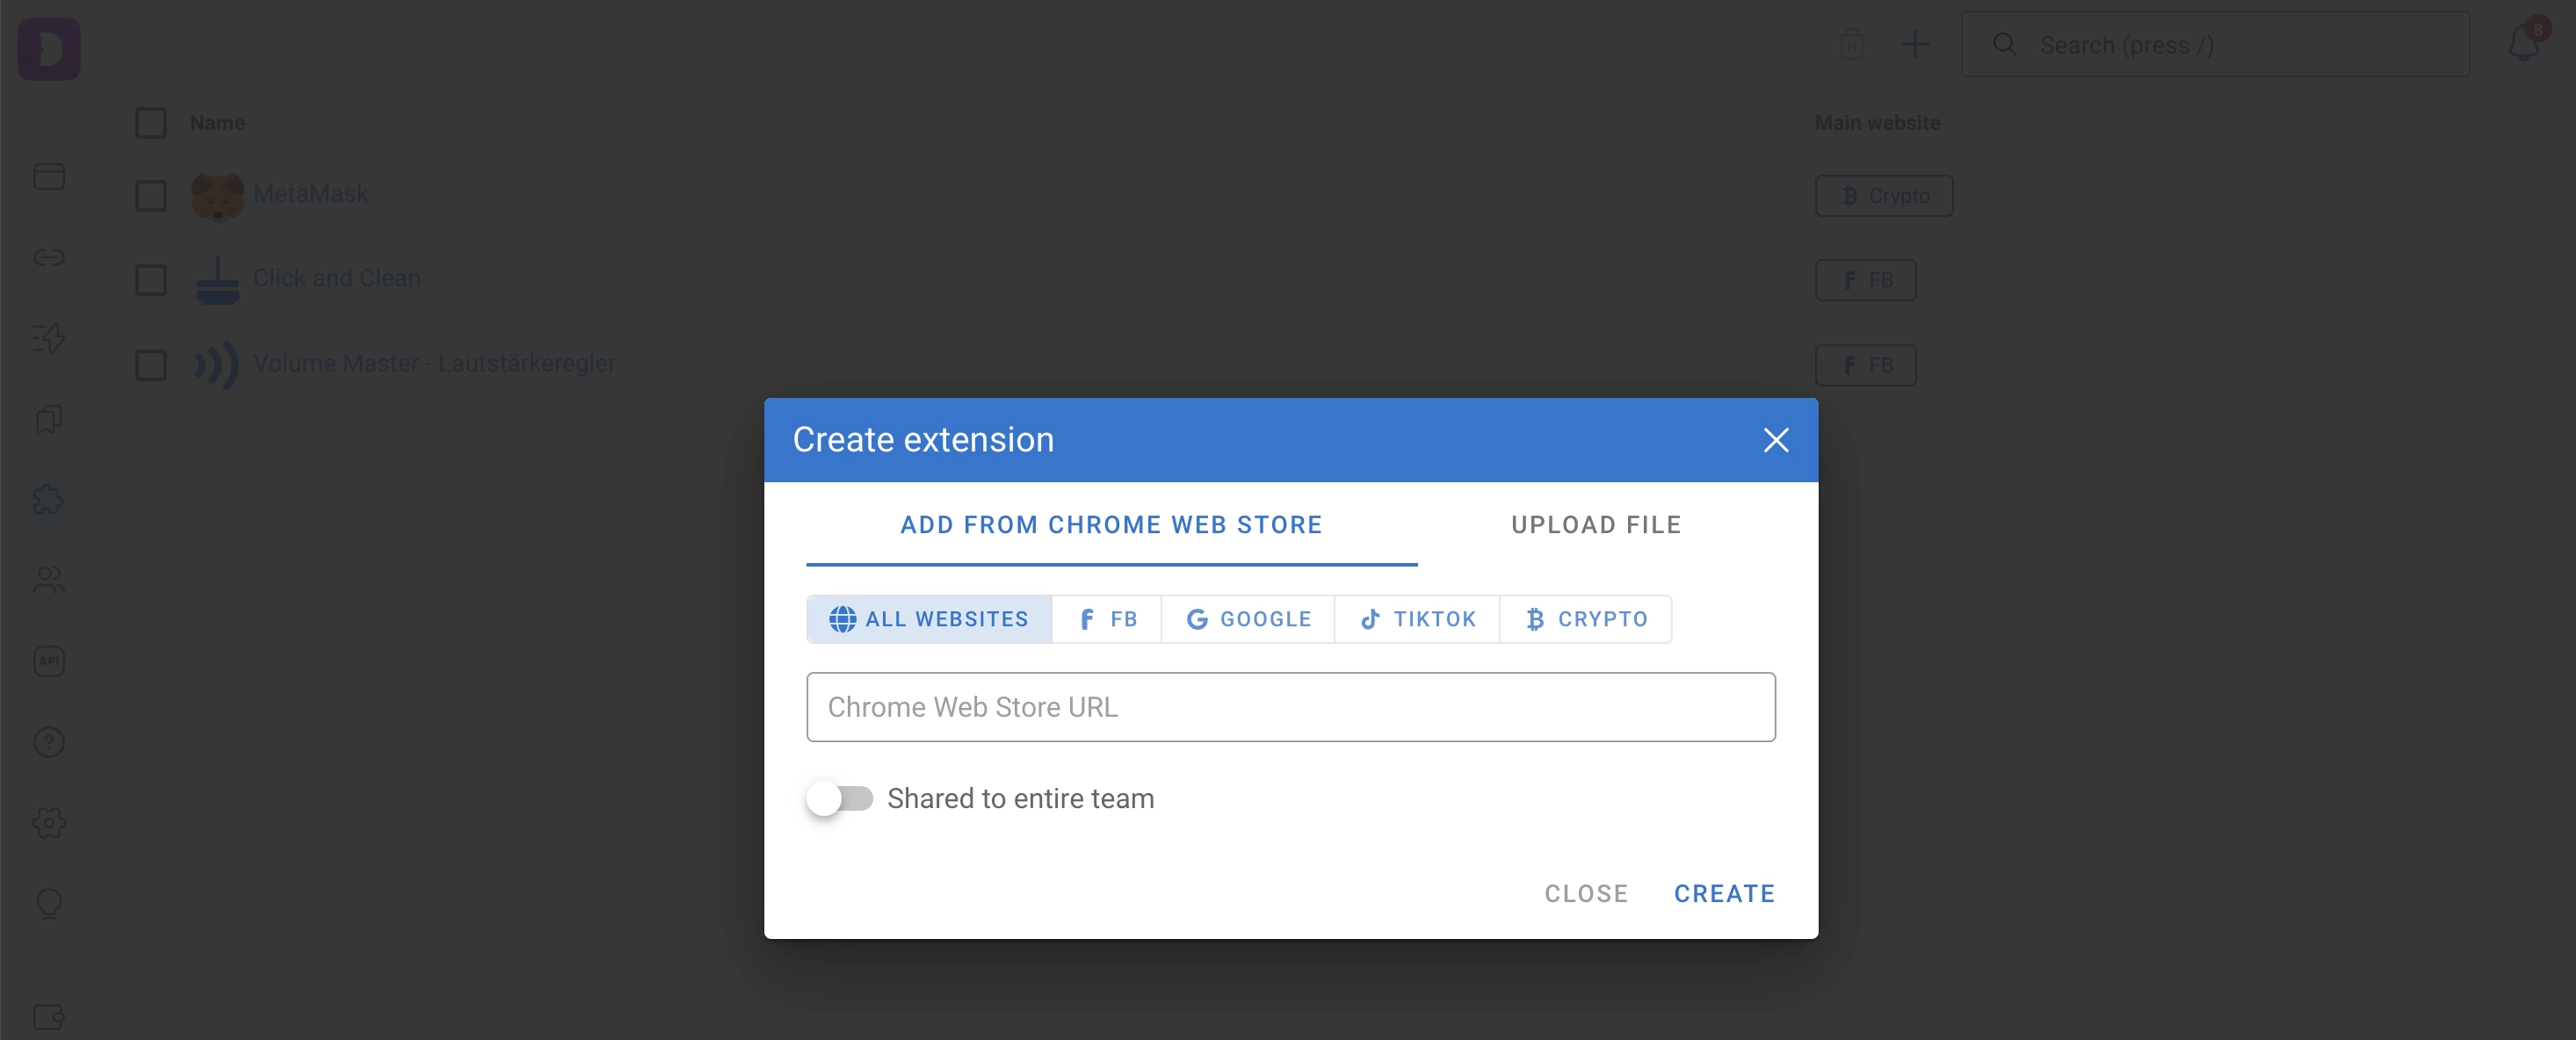The image size is (2576, 1040).
Task: Choose the Crypto website filter
Action: (x=1586, y=619)
